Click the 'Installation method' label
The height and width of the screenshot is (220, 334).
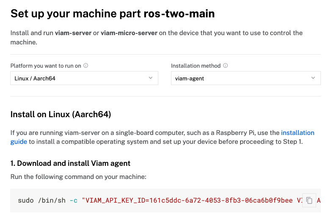[196, 66]
